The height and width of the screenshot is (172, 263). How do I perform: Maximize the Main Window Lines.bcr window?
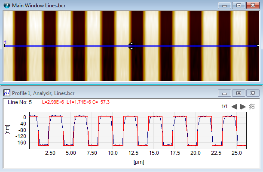click(x=239, y=6)
